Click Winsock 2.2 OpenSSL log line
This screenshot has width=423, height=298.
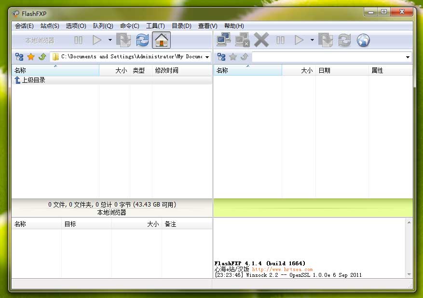288,275
